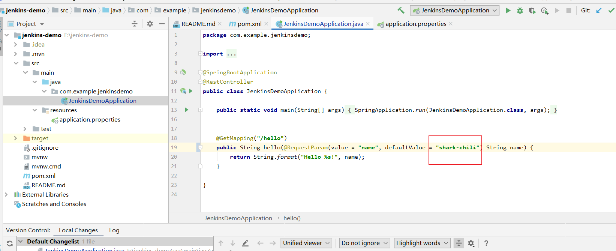This screenshot has width=616, height=251.
Task: Click the Build project hammer icon
Action: coord(401,11)
